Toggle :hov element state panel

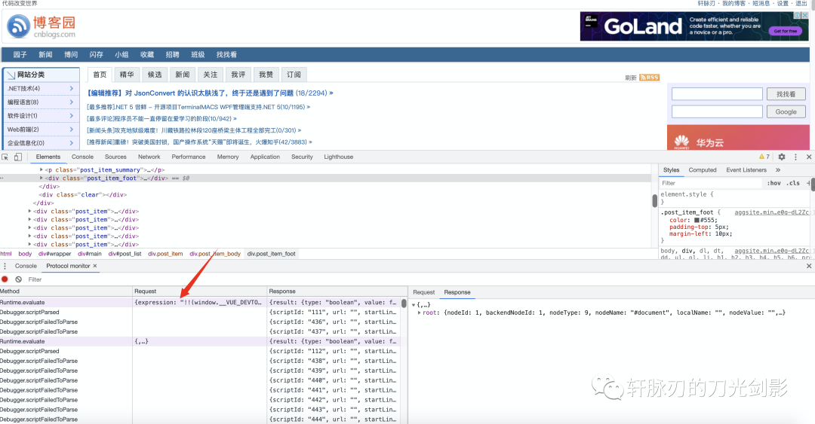tap(773, 183)
